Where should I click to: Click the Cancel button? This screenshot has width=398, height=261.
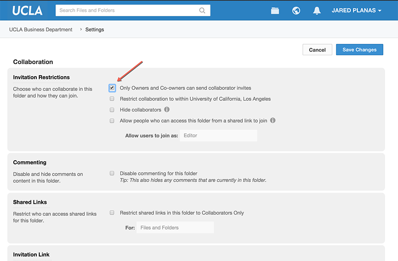pyautogui.click(x=317, y=50)
